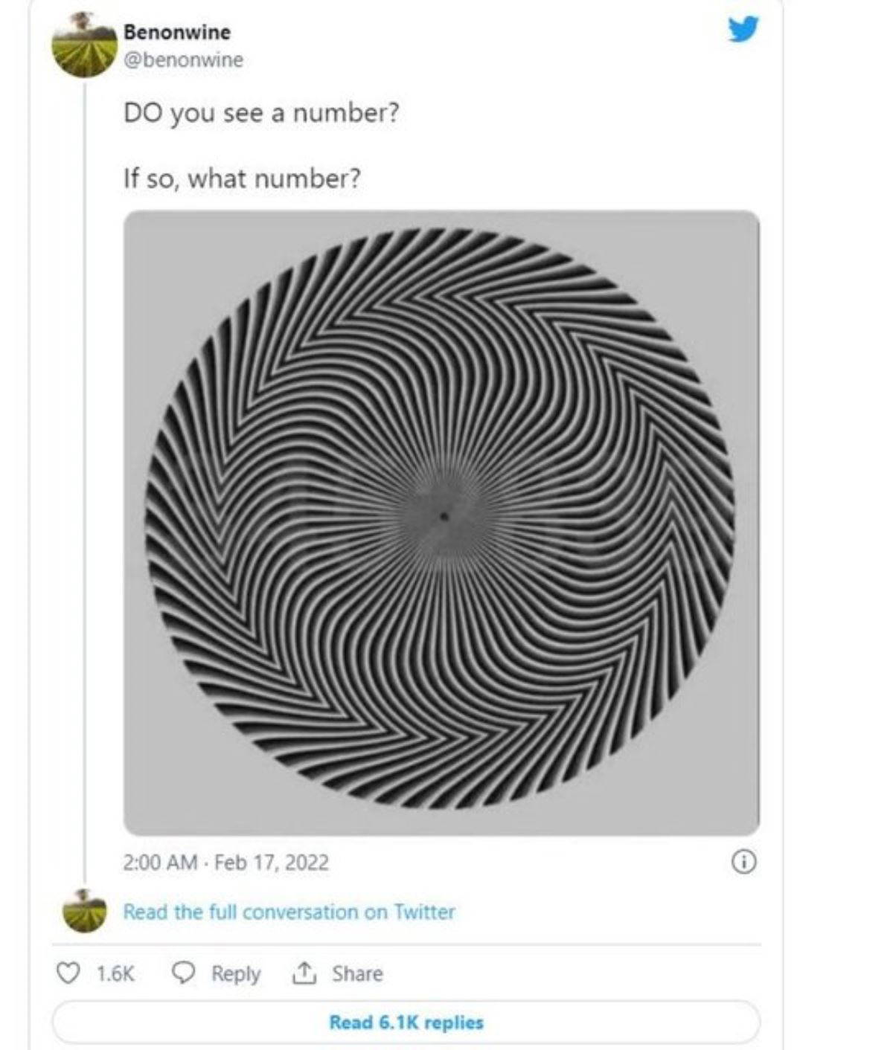
Task: Open the info circle icon beside timestamp
Action: pos(744,862)
